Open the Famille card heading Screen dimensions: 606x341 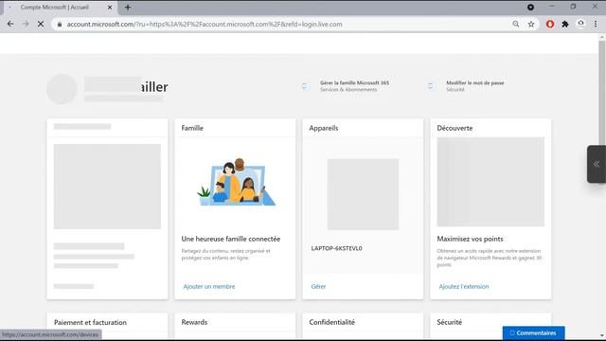192,128
